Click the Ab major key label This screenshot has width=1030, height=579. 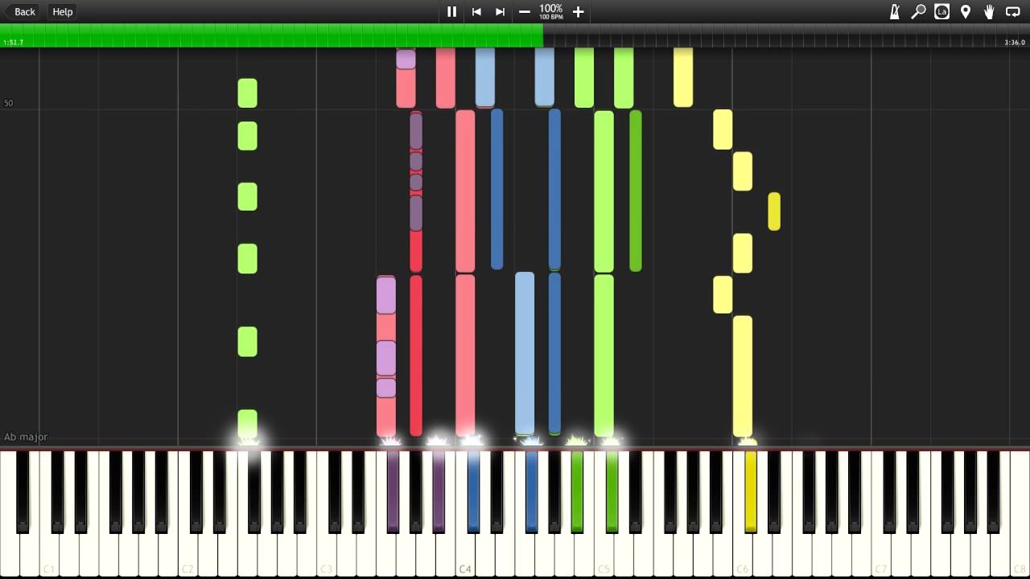pos(26,437)
